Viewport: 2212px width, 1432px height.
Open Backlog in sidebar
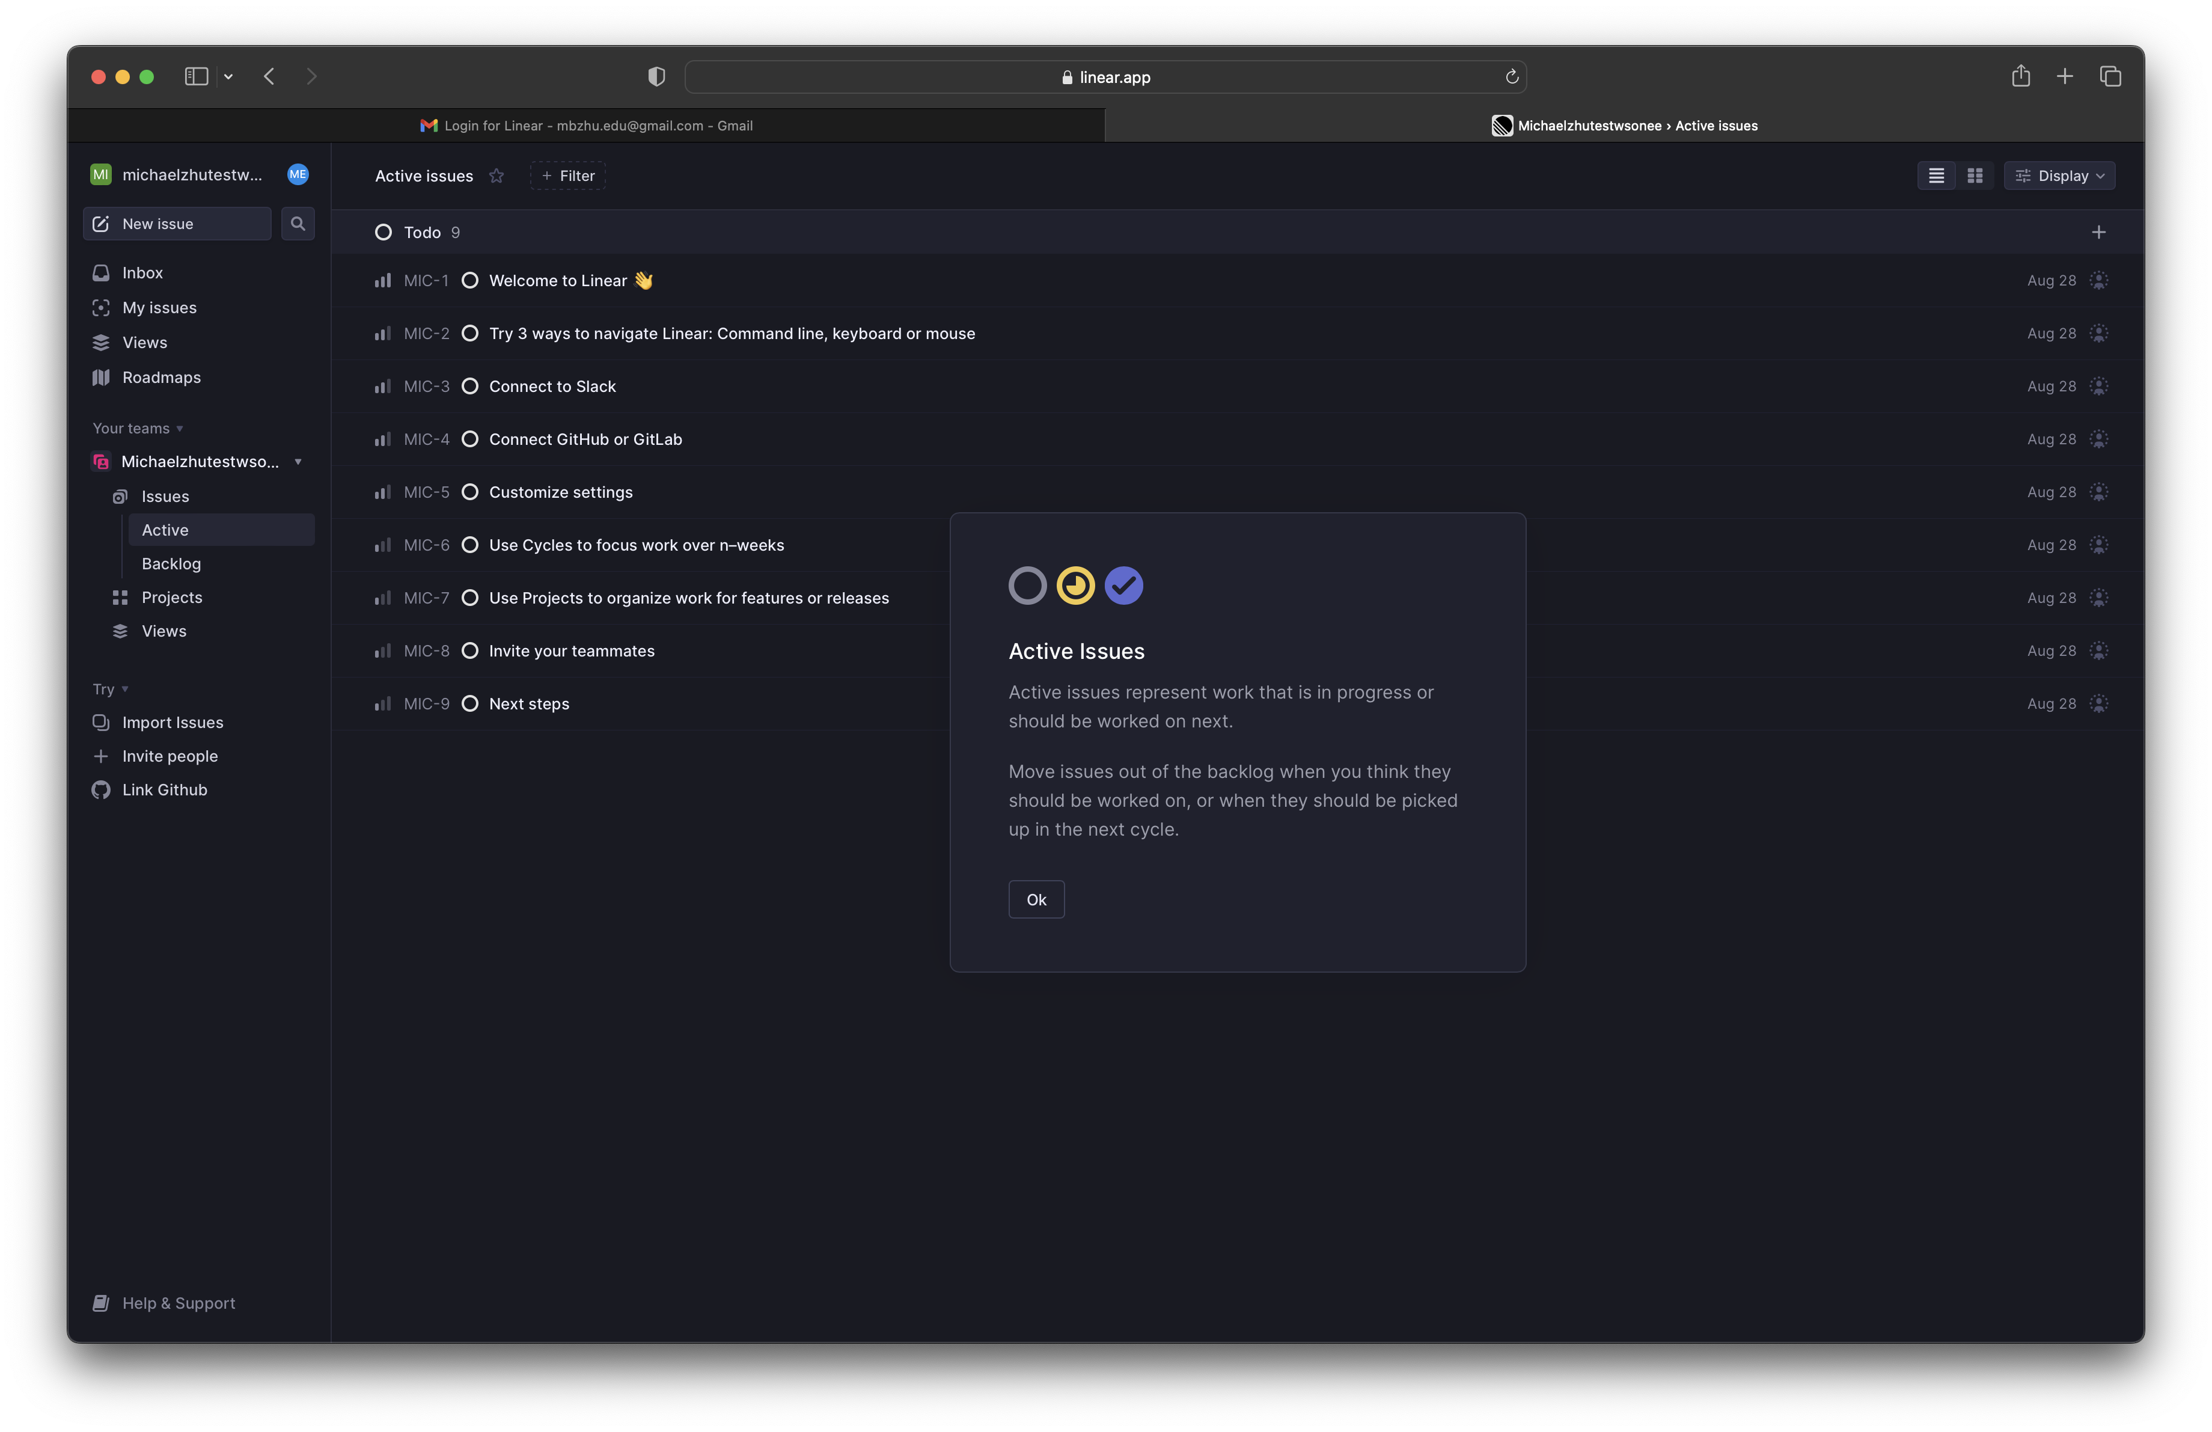[171, 563]
